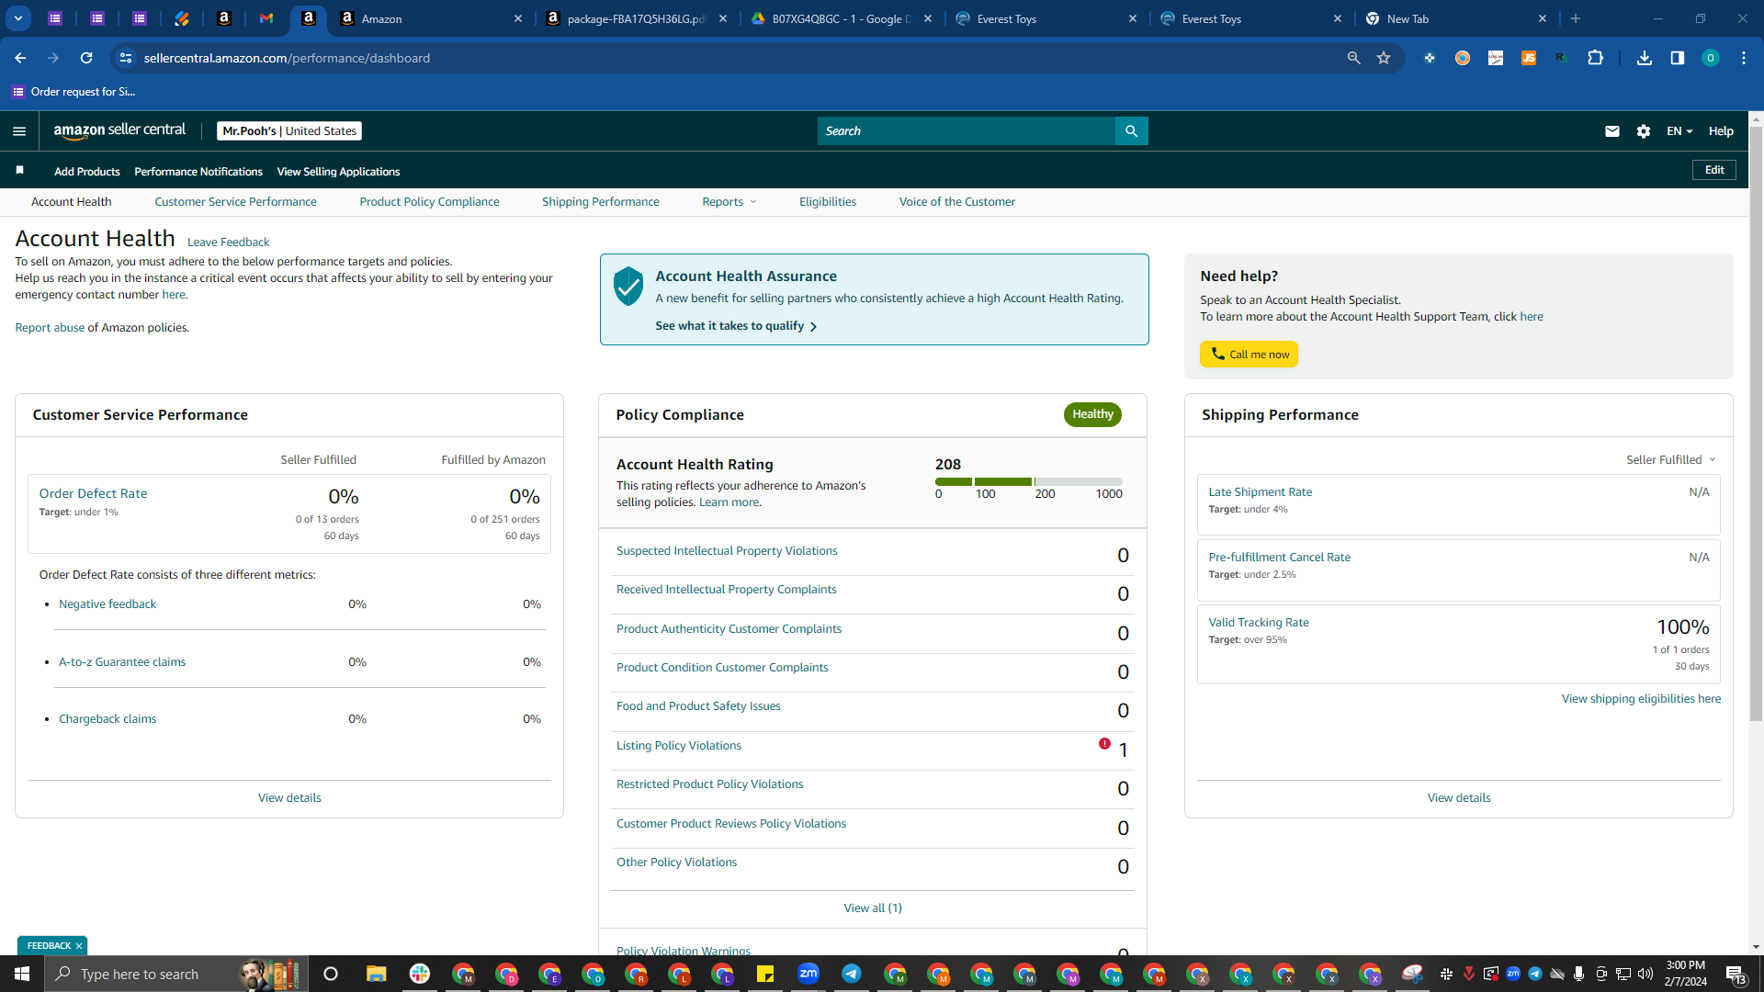Open Windows notification center
1764x992 pixels.
pyautogui.click(x=1736, y=974)
